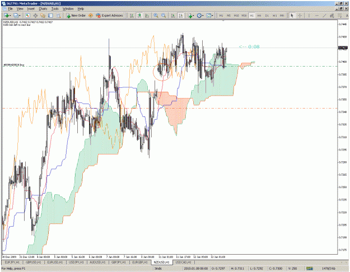Screen dimensions: 350x272
Task: Select the M30 timeframe
Action: (x=244, y=16)
